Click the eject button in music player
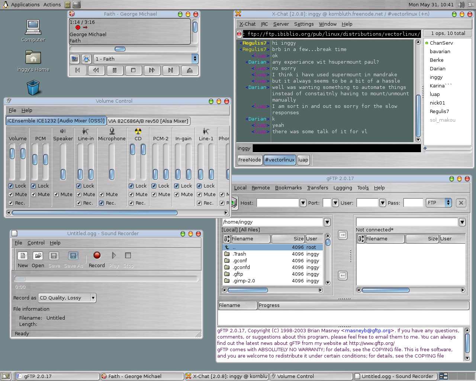This screenshot has height=381, width=476. click(x=190, y=70)
